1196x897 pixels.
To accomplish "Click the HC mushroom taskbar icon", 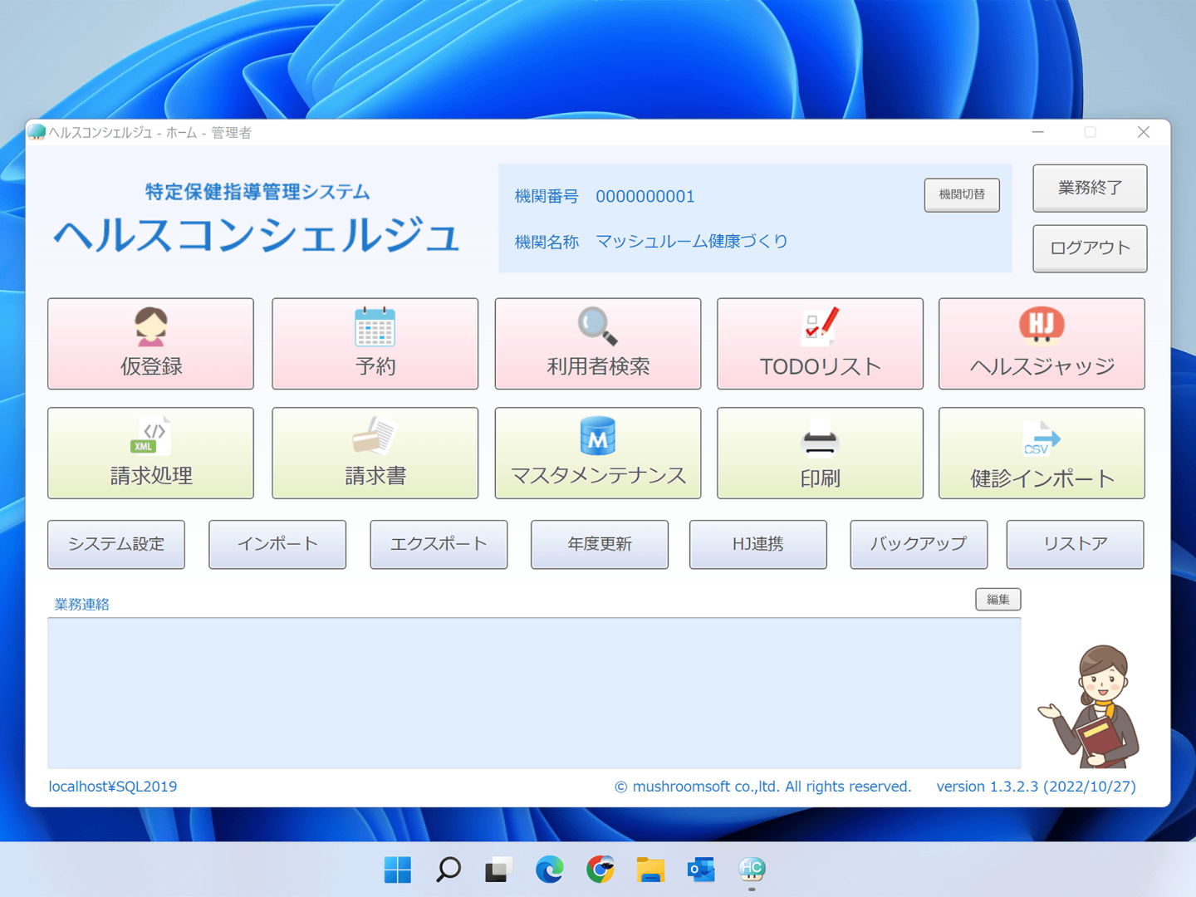I will click(x=752, y=870).
